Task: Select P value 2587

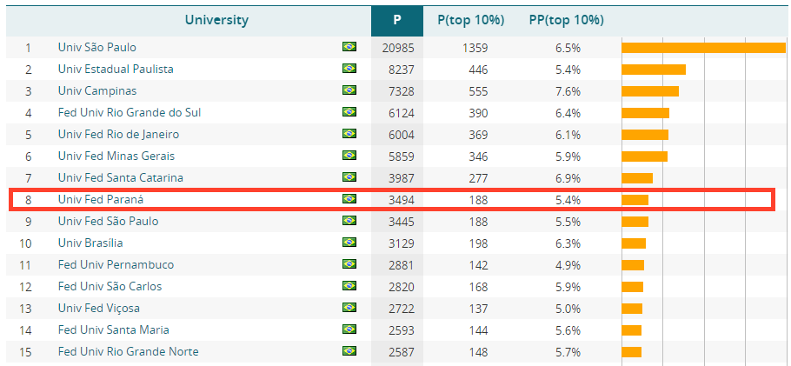Action: click(401, 352)
